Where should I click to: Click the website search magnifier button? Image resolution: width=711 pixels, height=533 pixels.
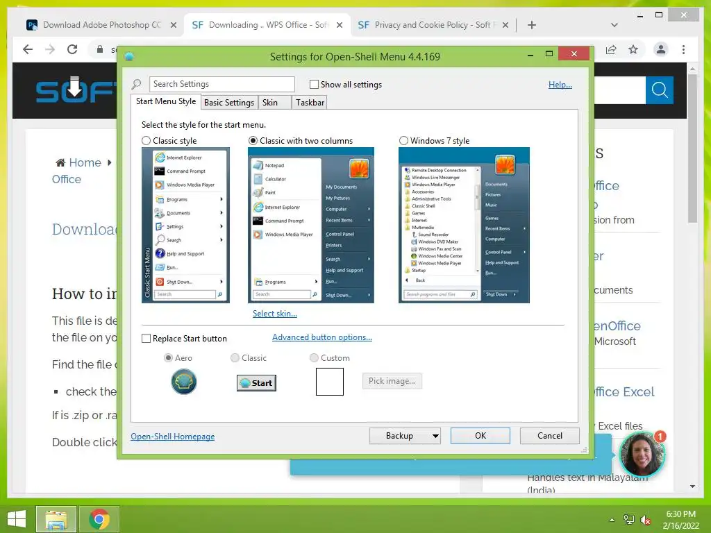[660, 90]
